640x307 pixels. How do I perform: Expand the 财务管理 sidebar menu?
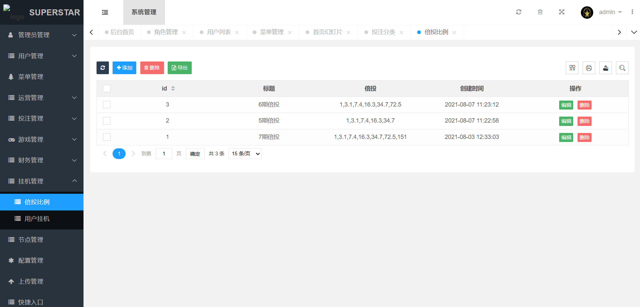[42, 160]
